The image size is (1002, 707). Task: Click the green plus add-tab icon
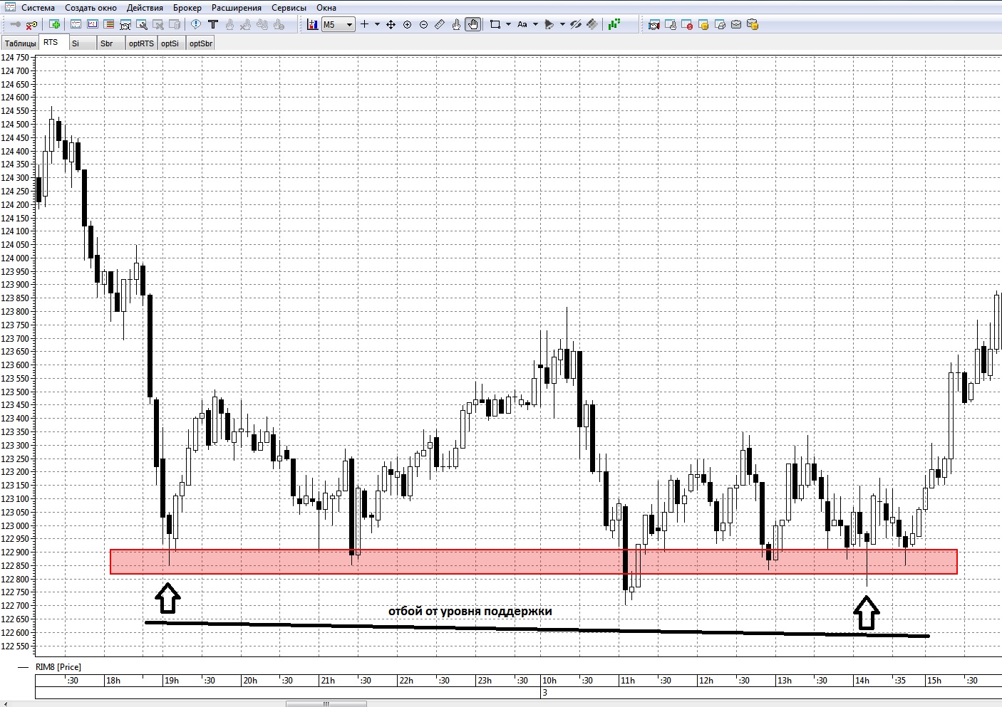pos(55,24)
